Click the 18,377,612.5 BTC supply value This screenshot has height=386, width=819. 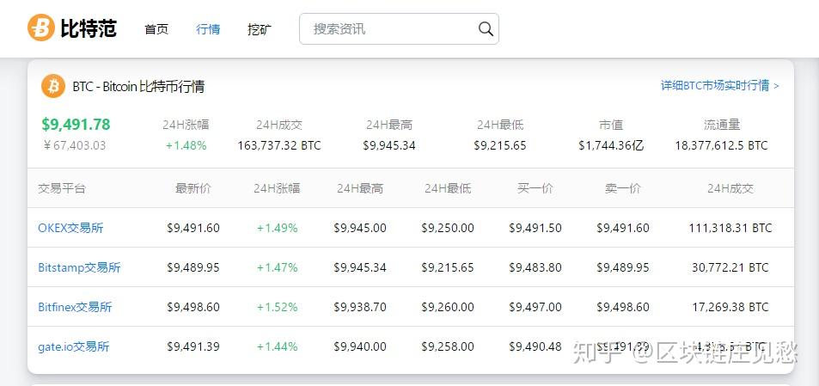pyautogui.click(x=721, y=146)
